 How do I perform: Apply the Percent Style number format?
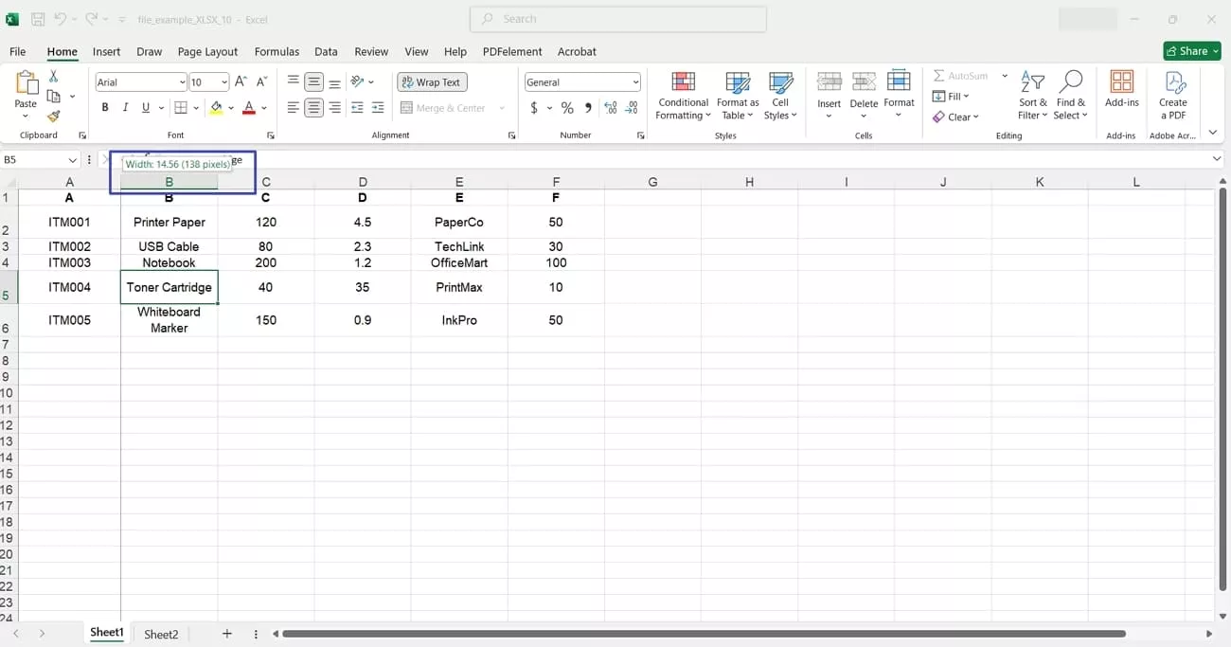[566, 107]
